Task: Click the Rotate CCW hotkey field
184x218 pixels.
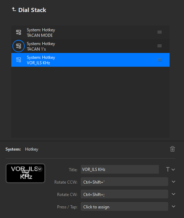Action: [x=125, y=182]
